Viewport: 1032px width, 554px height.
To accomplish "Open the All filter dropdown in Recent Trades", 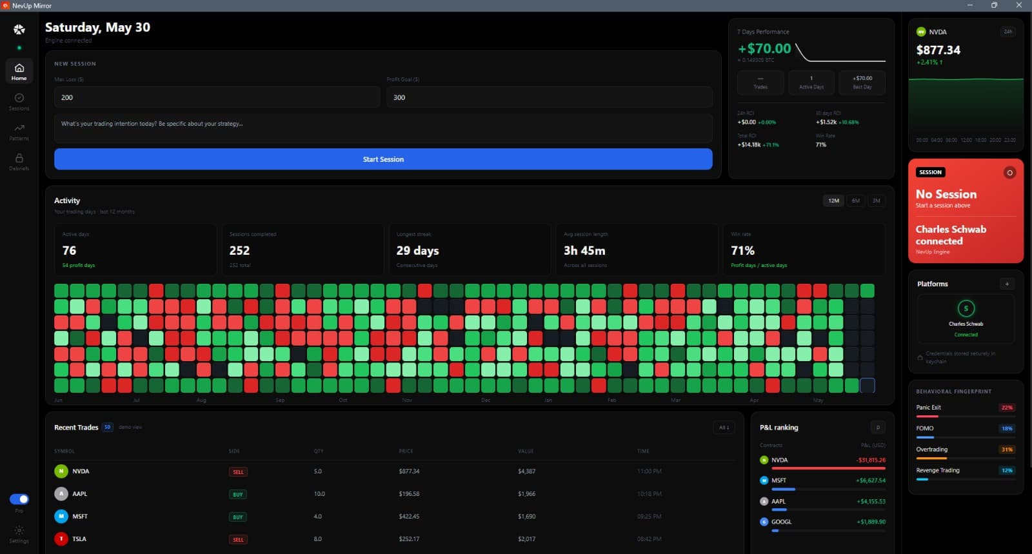I will [x=724, y=427].
